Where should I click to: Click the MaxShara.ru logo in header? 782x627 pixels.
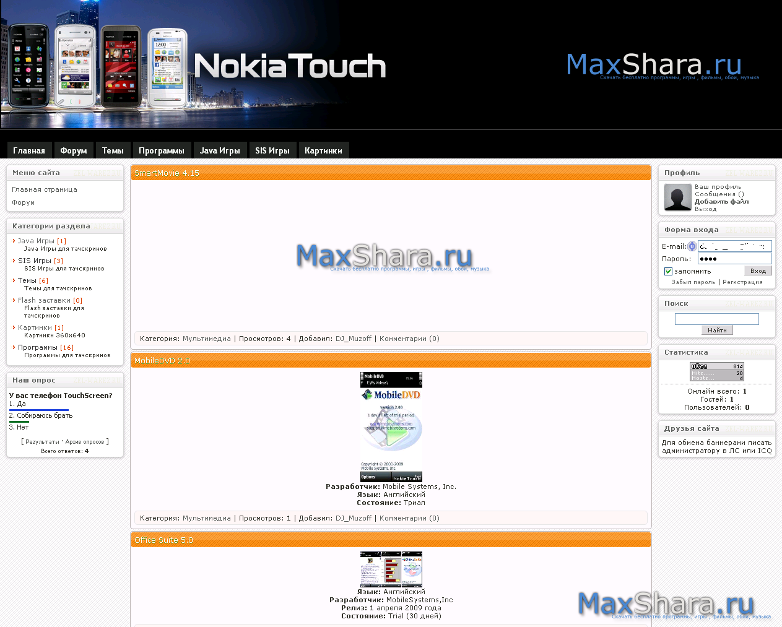[654, 65]
